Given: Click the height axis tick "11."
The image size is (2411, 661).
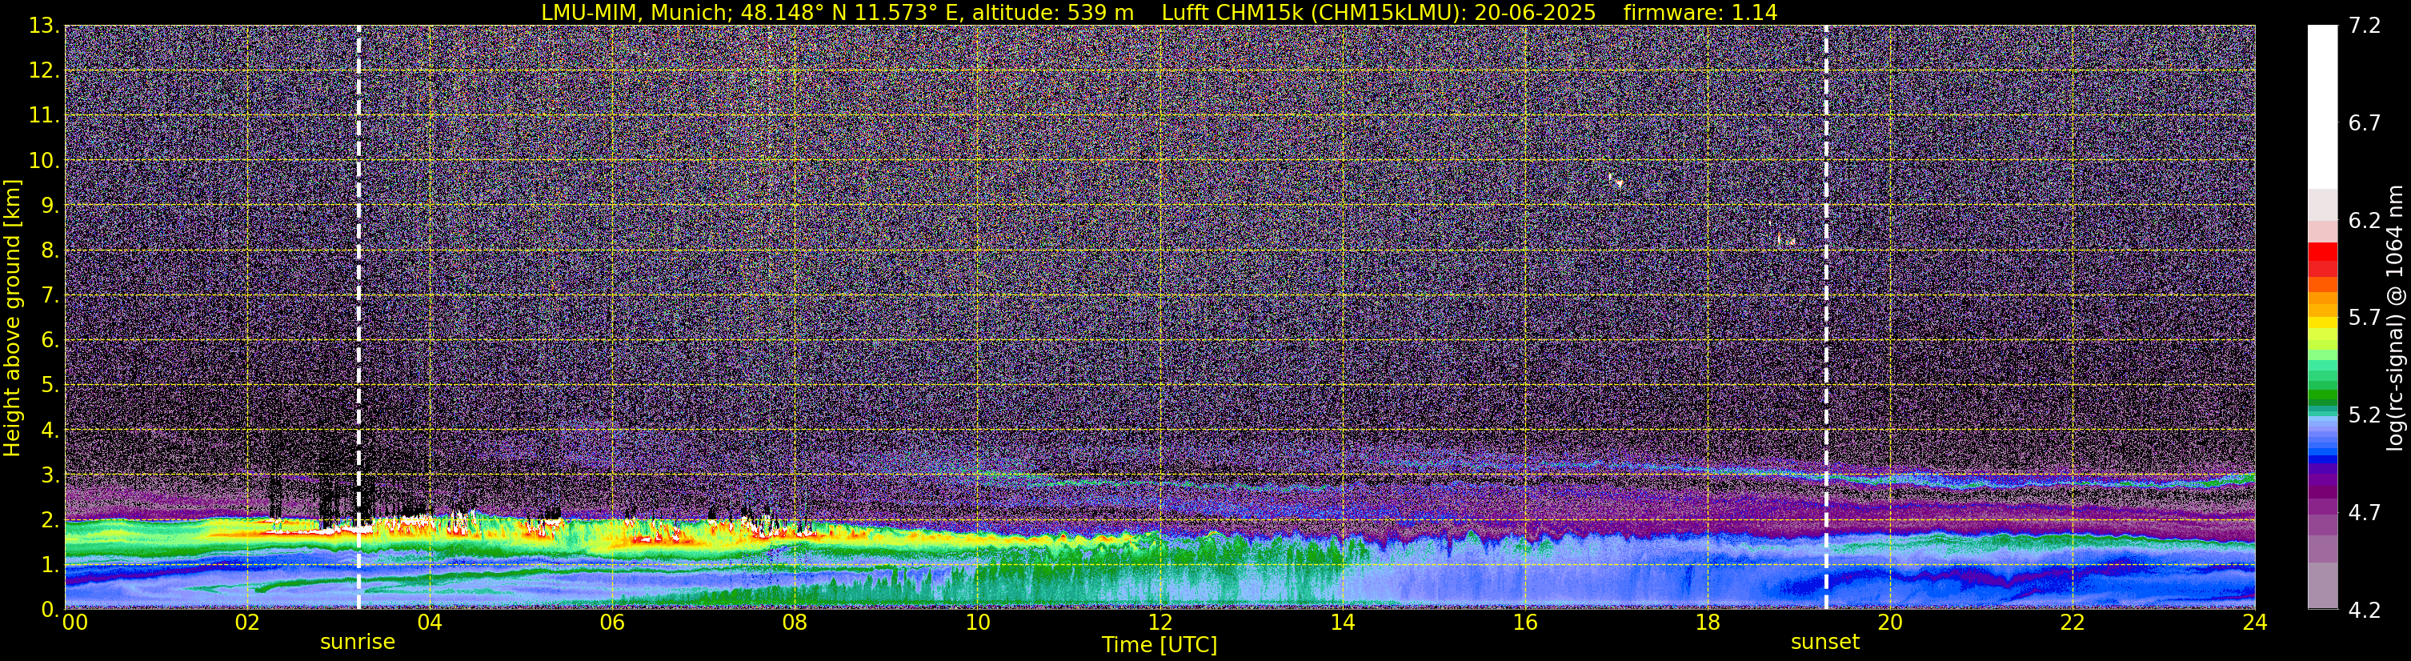Looking at the screenshot, I should (x=44, y=116).
